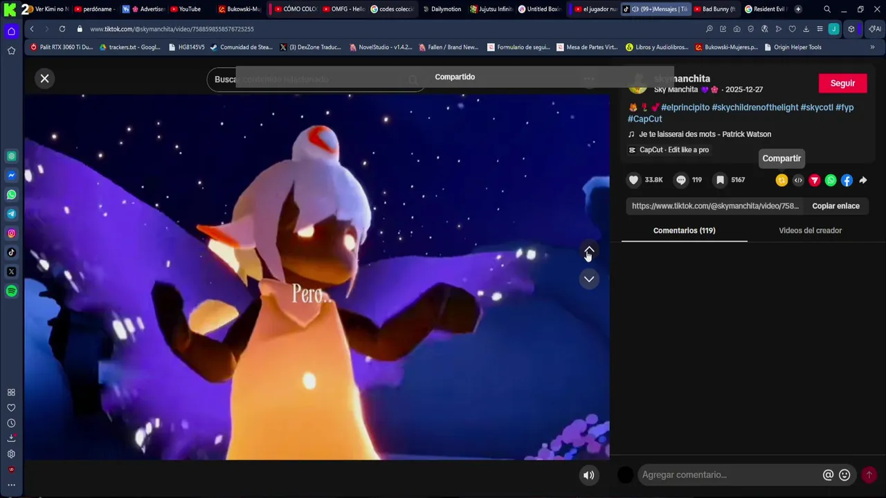Click the yellow repost icon

[781, 181]
